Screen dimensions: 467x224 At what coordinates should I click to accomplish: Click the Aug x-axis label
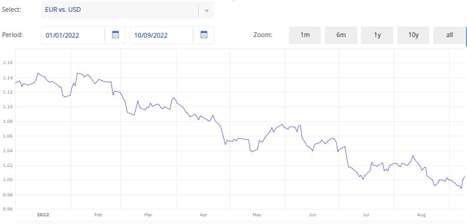pyautogui.click(x=421, y=215)
